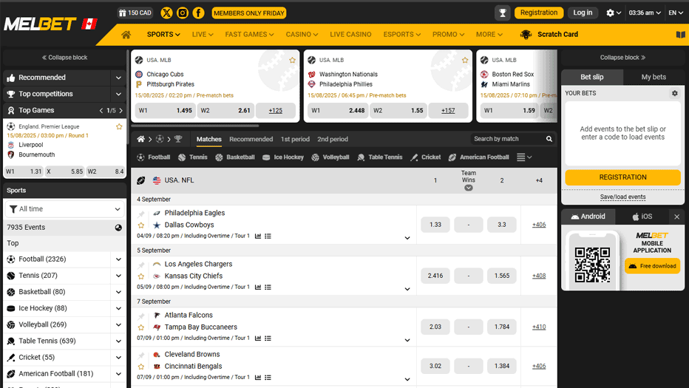
Task: Scan the mobile app QR code
Action: 592,265
